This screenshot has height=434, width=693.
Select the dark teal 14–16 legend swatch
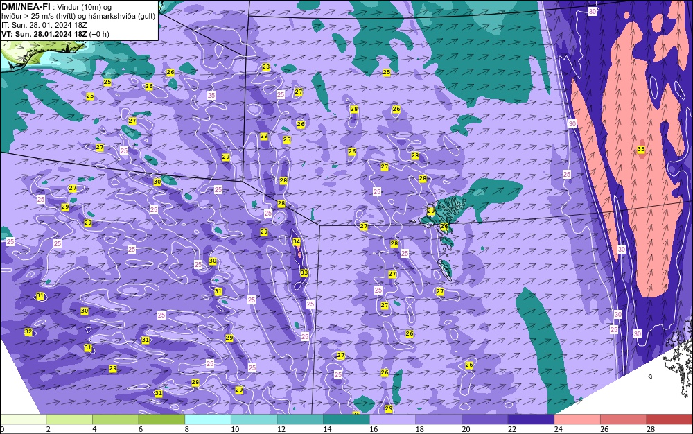pyautogui.click(x=346, y=419)
